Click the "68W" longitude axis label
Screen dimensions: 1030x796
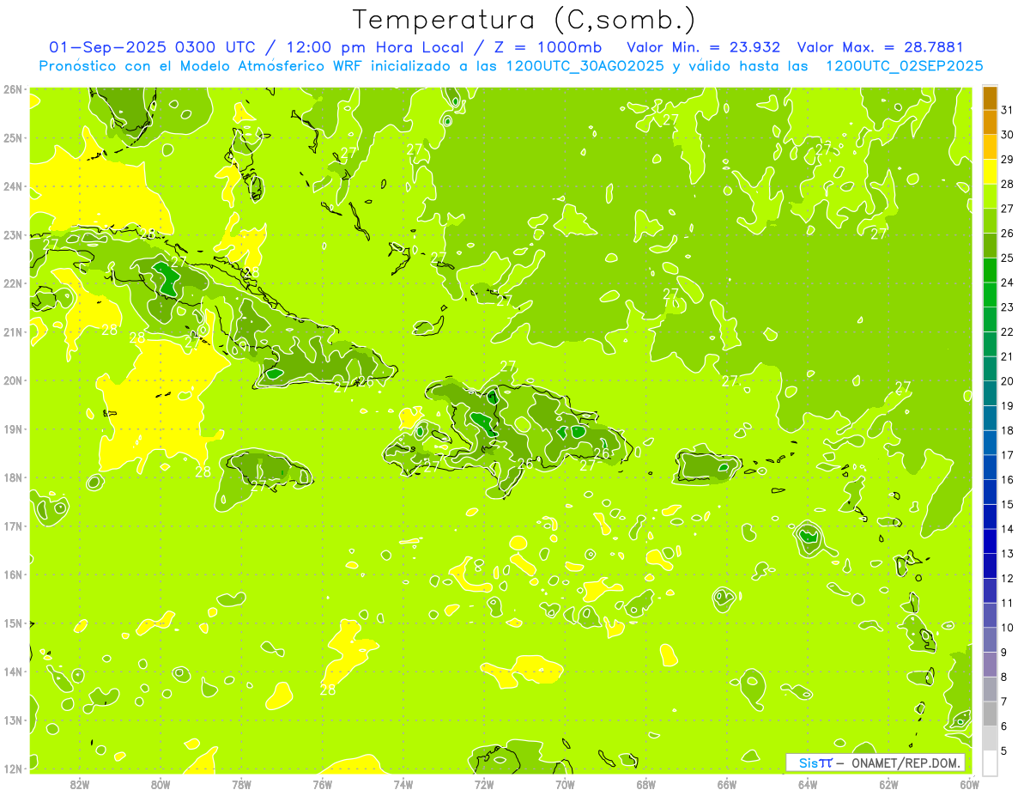[646, 784]
